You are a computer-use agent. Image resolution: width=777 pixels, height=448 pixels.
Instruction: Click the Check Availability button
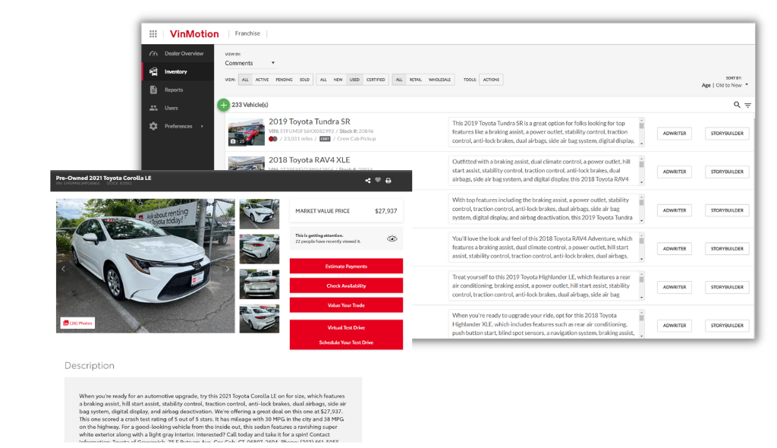pyautogui.click(x=346, y=286)
